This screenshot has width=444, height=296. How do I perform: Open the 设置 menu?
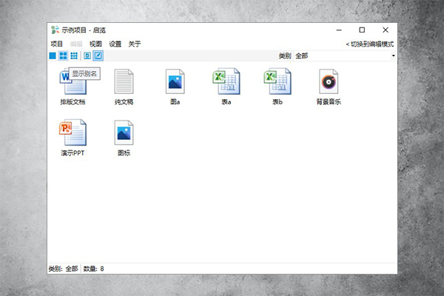(x=115, y=44)
